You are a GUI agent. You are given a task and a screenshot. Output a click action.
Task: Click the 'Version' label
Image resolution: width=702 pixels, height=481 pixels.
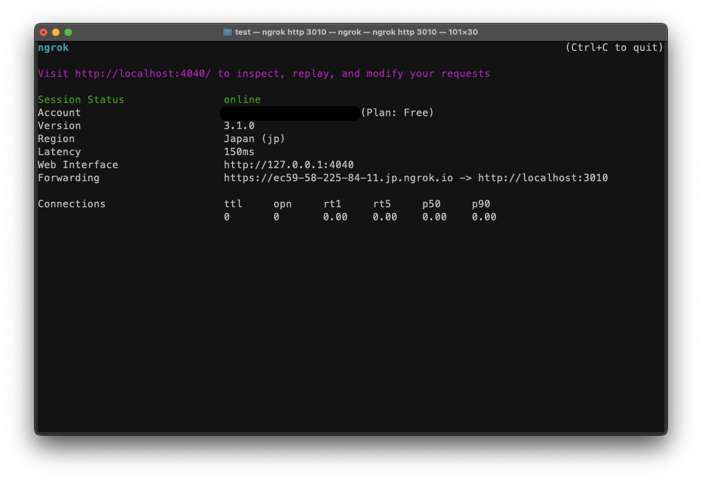59,125
